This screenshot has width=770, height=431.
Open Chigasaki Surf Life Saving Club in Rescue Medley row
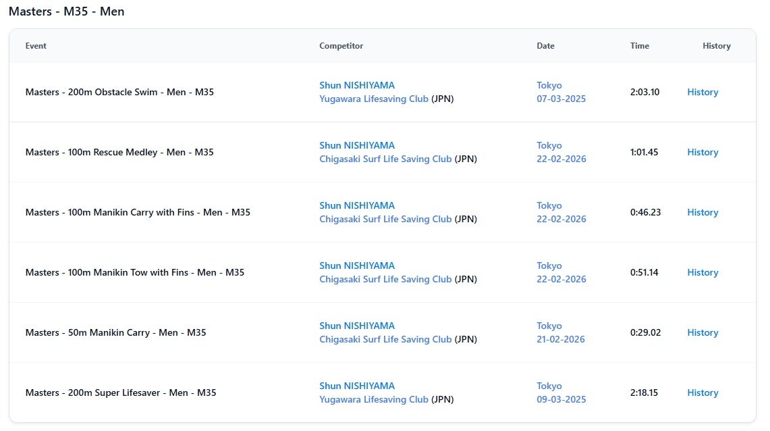pos(385,159)
